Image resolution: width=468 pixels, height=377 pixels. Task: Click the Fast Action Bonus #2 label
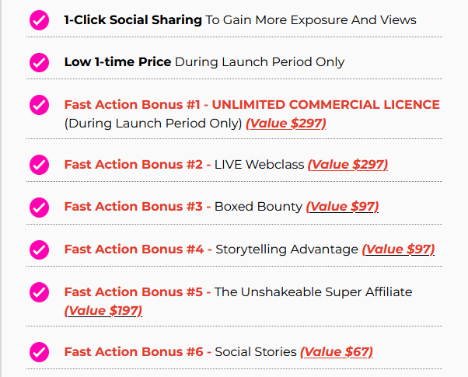click(x=134, y=165)
